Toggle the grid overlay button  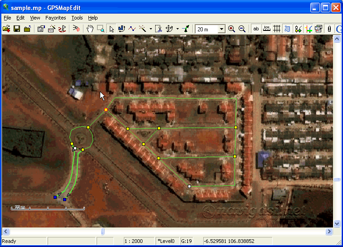(x=276, y=29)
